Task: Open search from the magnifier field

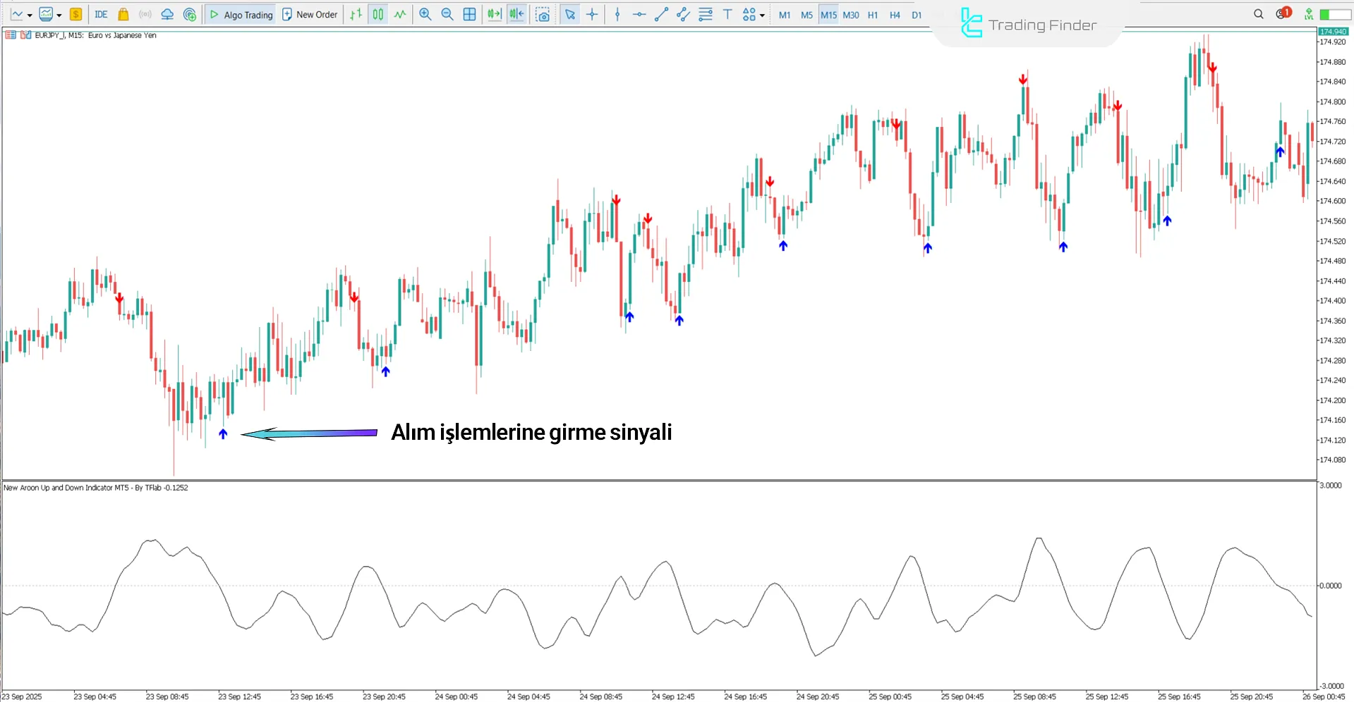Action: coord(1258,13)
